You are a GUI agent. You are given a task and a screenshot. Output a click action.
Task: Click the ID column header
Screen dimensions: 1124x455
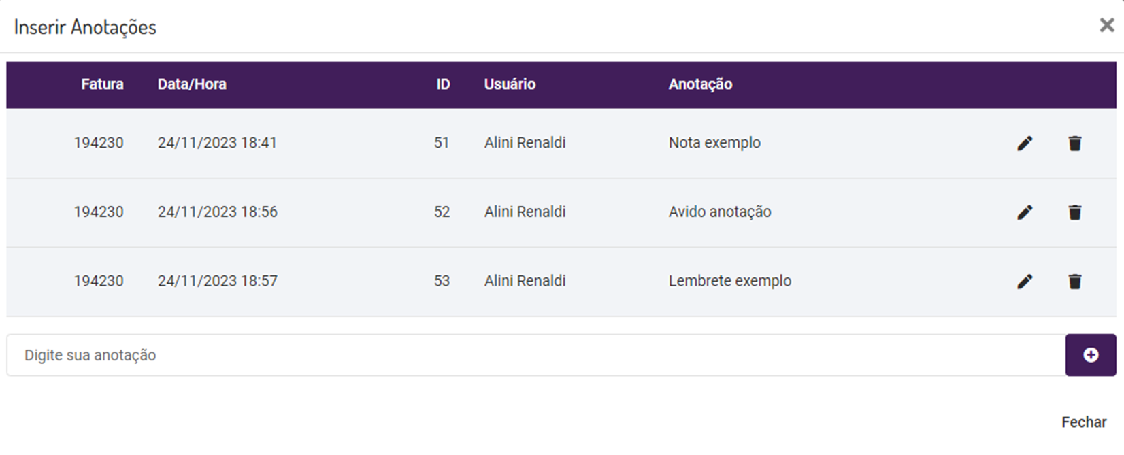tap(443, 84)
